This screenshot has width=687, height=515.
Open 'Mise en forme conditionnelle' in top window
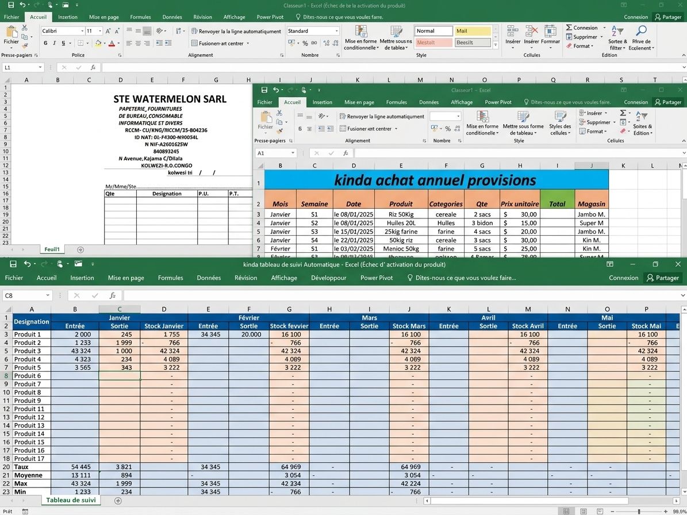(360, 38)
